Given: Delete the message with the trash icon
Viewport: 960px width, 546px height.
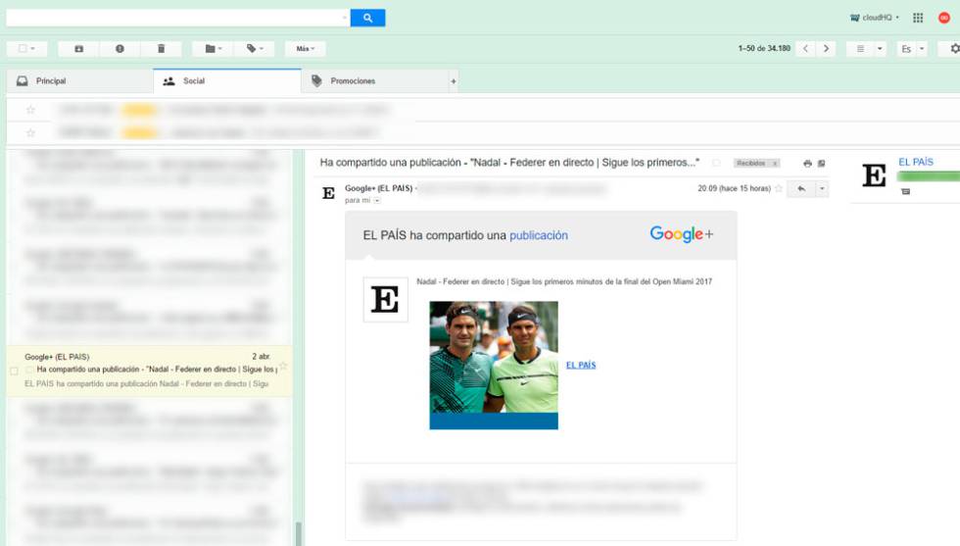Looking at the screenshot, I should (161, 48).
